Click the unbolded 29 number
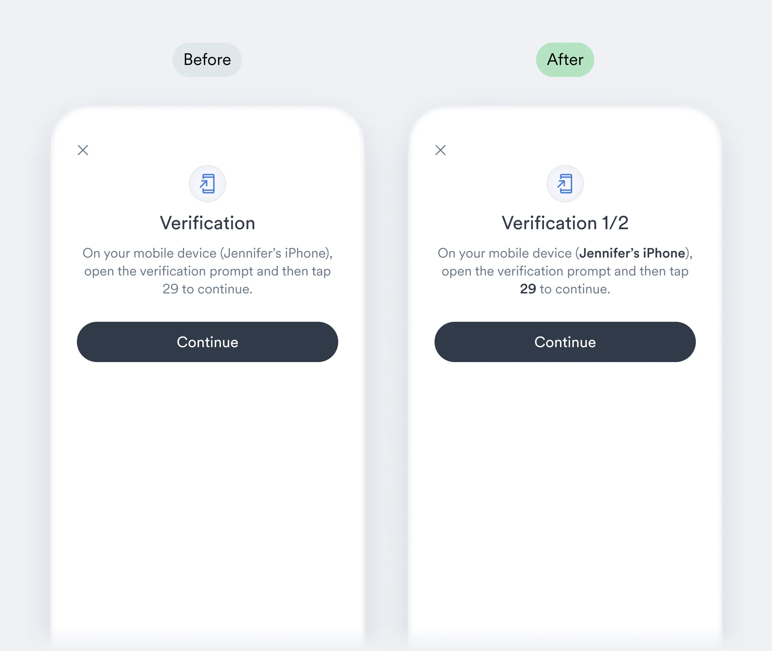Image resolution: width=772 pixels, height=651 pixels. coord(170,289)
